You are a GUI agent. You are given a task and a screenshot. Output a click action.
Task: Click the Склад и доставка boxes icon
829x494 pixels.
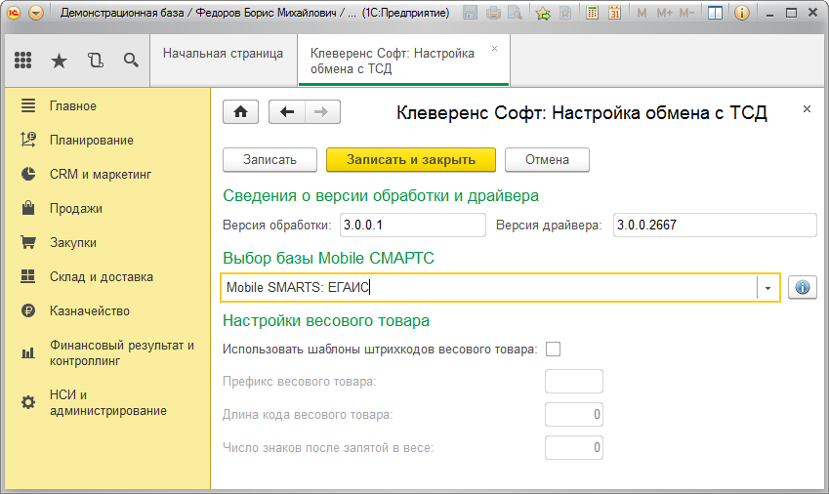[27, 275]
